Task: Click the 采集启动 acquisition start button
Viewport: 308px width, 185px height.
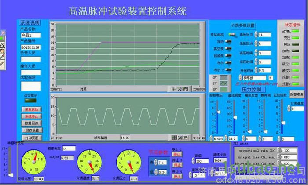Action: tap(31, 109)
